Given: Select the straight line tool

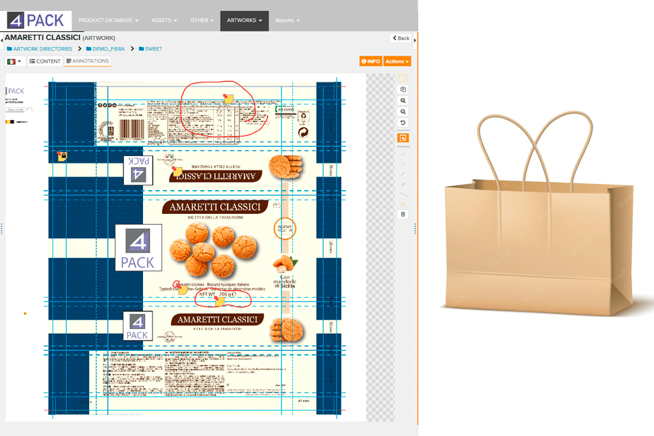Looking at the screenshot, I should (403, 194).
